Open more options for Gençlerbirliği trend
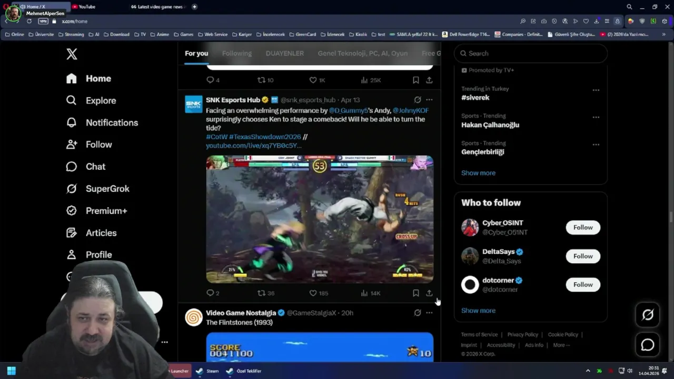This screenshot has width=674, height=379. point(596,144)
